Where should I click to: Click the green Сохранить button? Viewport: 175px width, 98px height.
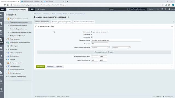(x=40, y=66)
